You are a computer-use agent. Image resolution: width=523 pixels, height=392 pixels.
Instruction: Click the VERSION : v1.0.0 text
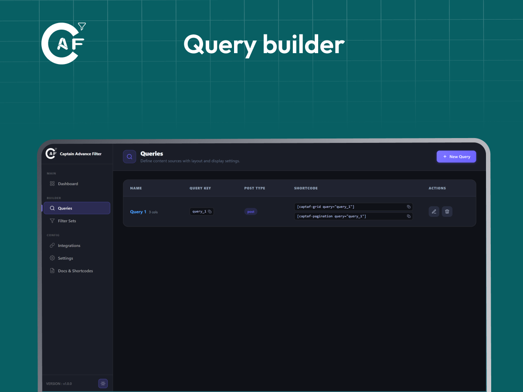pyautogui.click(x=59, y=384)
